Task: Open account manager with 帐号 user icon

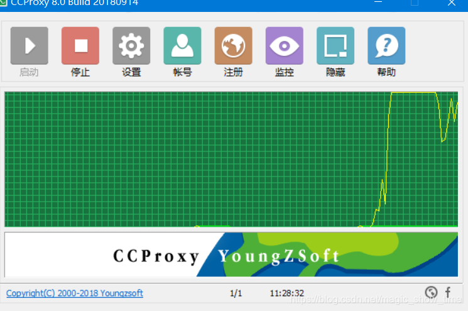Action: point(182,46)
